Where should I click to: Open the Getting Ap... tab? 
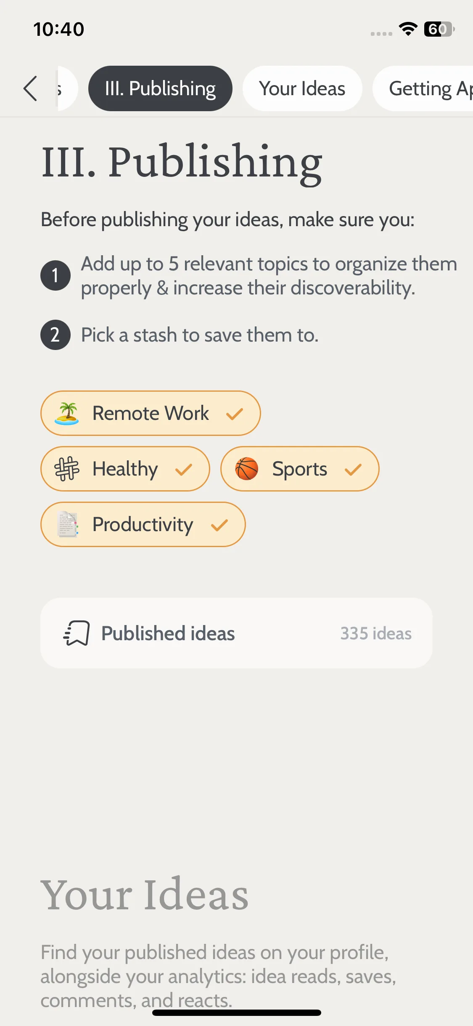[423, 88]
